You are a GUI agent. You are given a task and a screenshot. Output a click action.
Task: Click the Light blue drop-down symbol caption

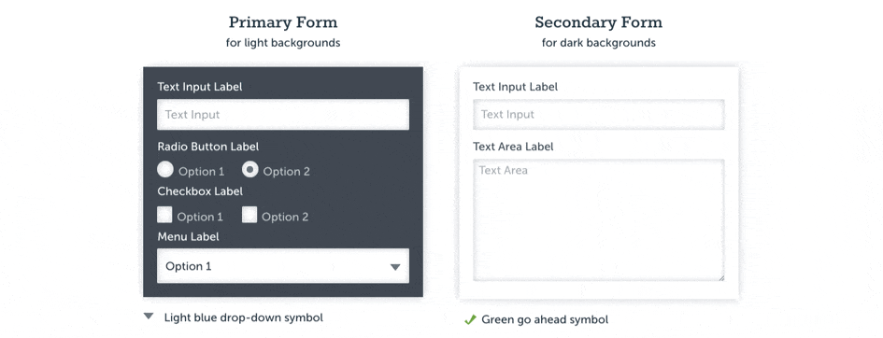(x=243, y=317)
